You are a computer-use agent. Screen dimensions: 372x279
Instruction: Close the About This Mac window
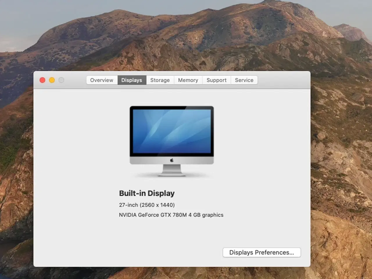[42, 80]
